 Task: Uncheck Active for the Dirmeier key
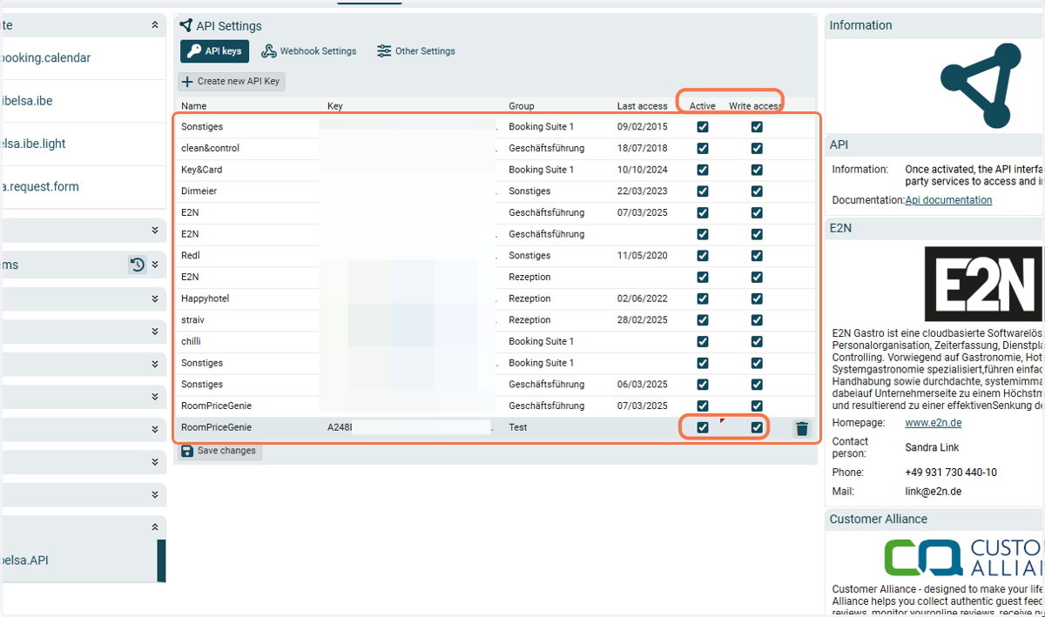point(703,191)
